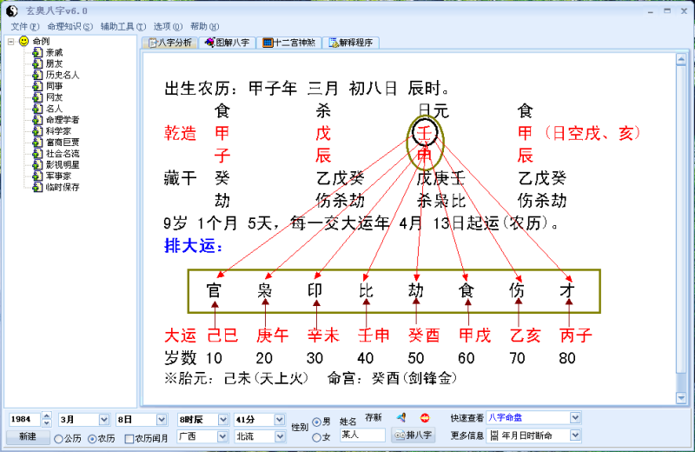Open the 更多信息 dropdown showing 年月日时断命
The height and width of the screenshot is (452, 695).
point(575,435)
